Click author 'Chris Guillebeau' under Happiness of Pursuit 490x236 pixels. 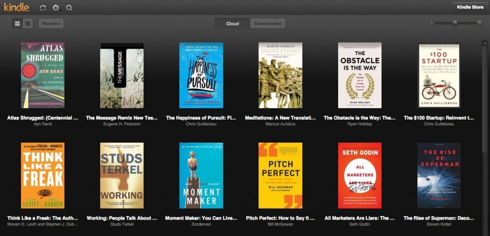201,124
